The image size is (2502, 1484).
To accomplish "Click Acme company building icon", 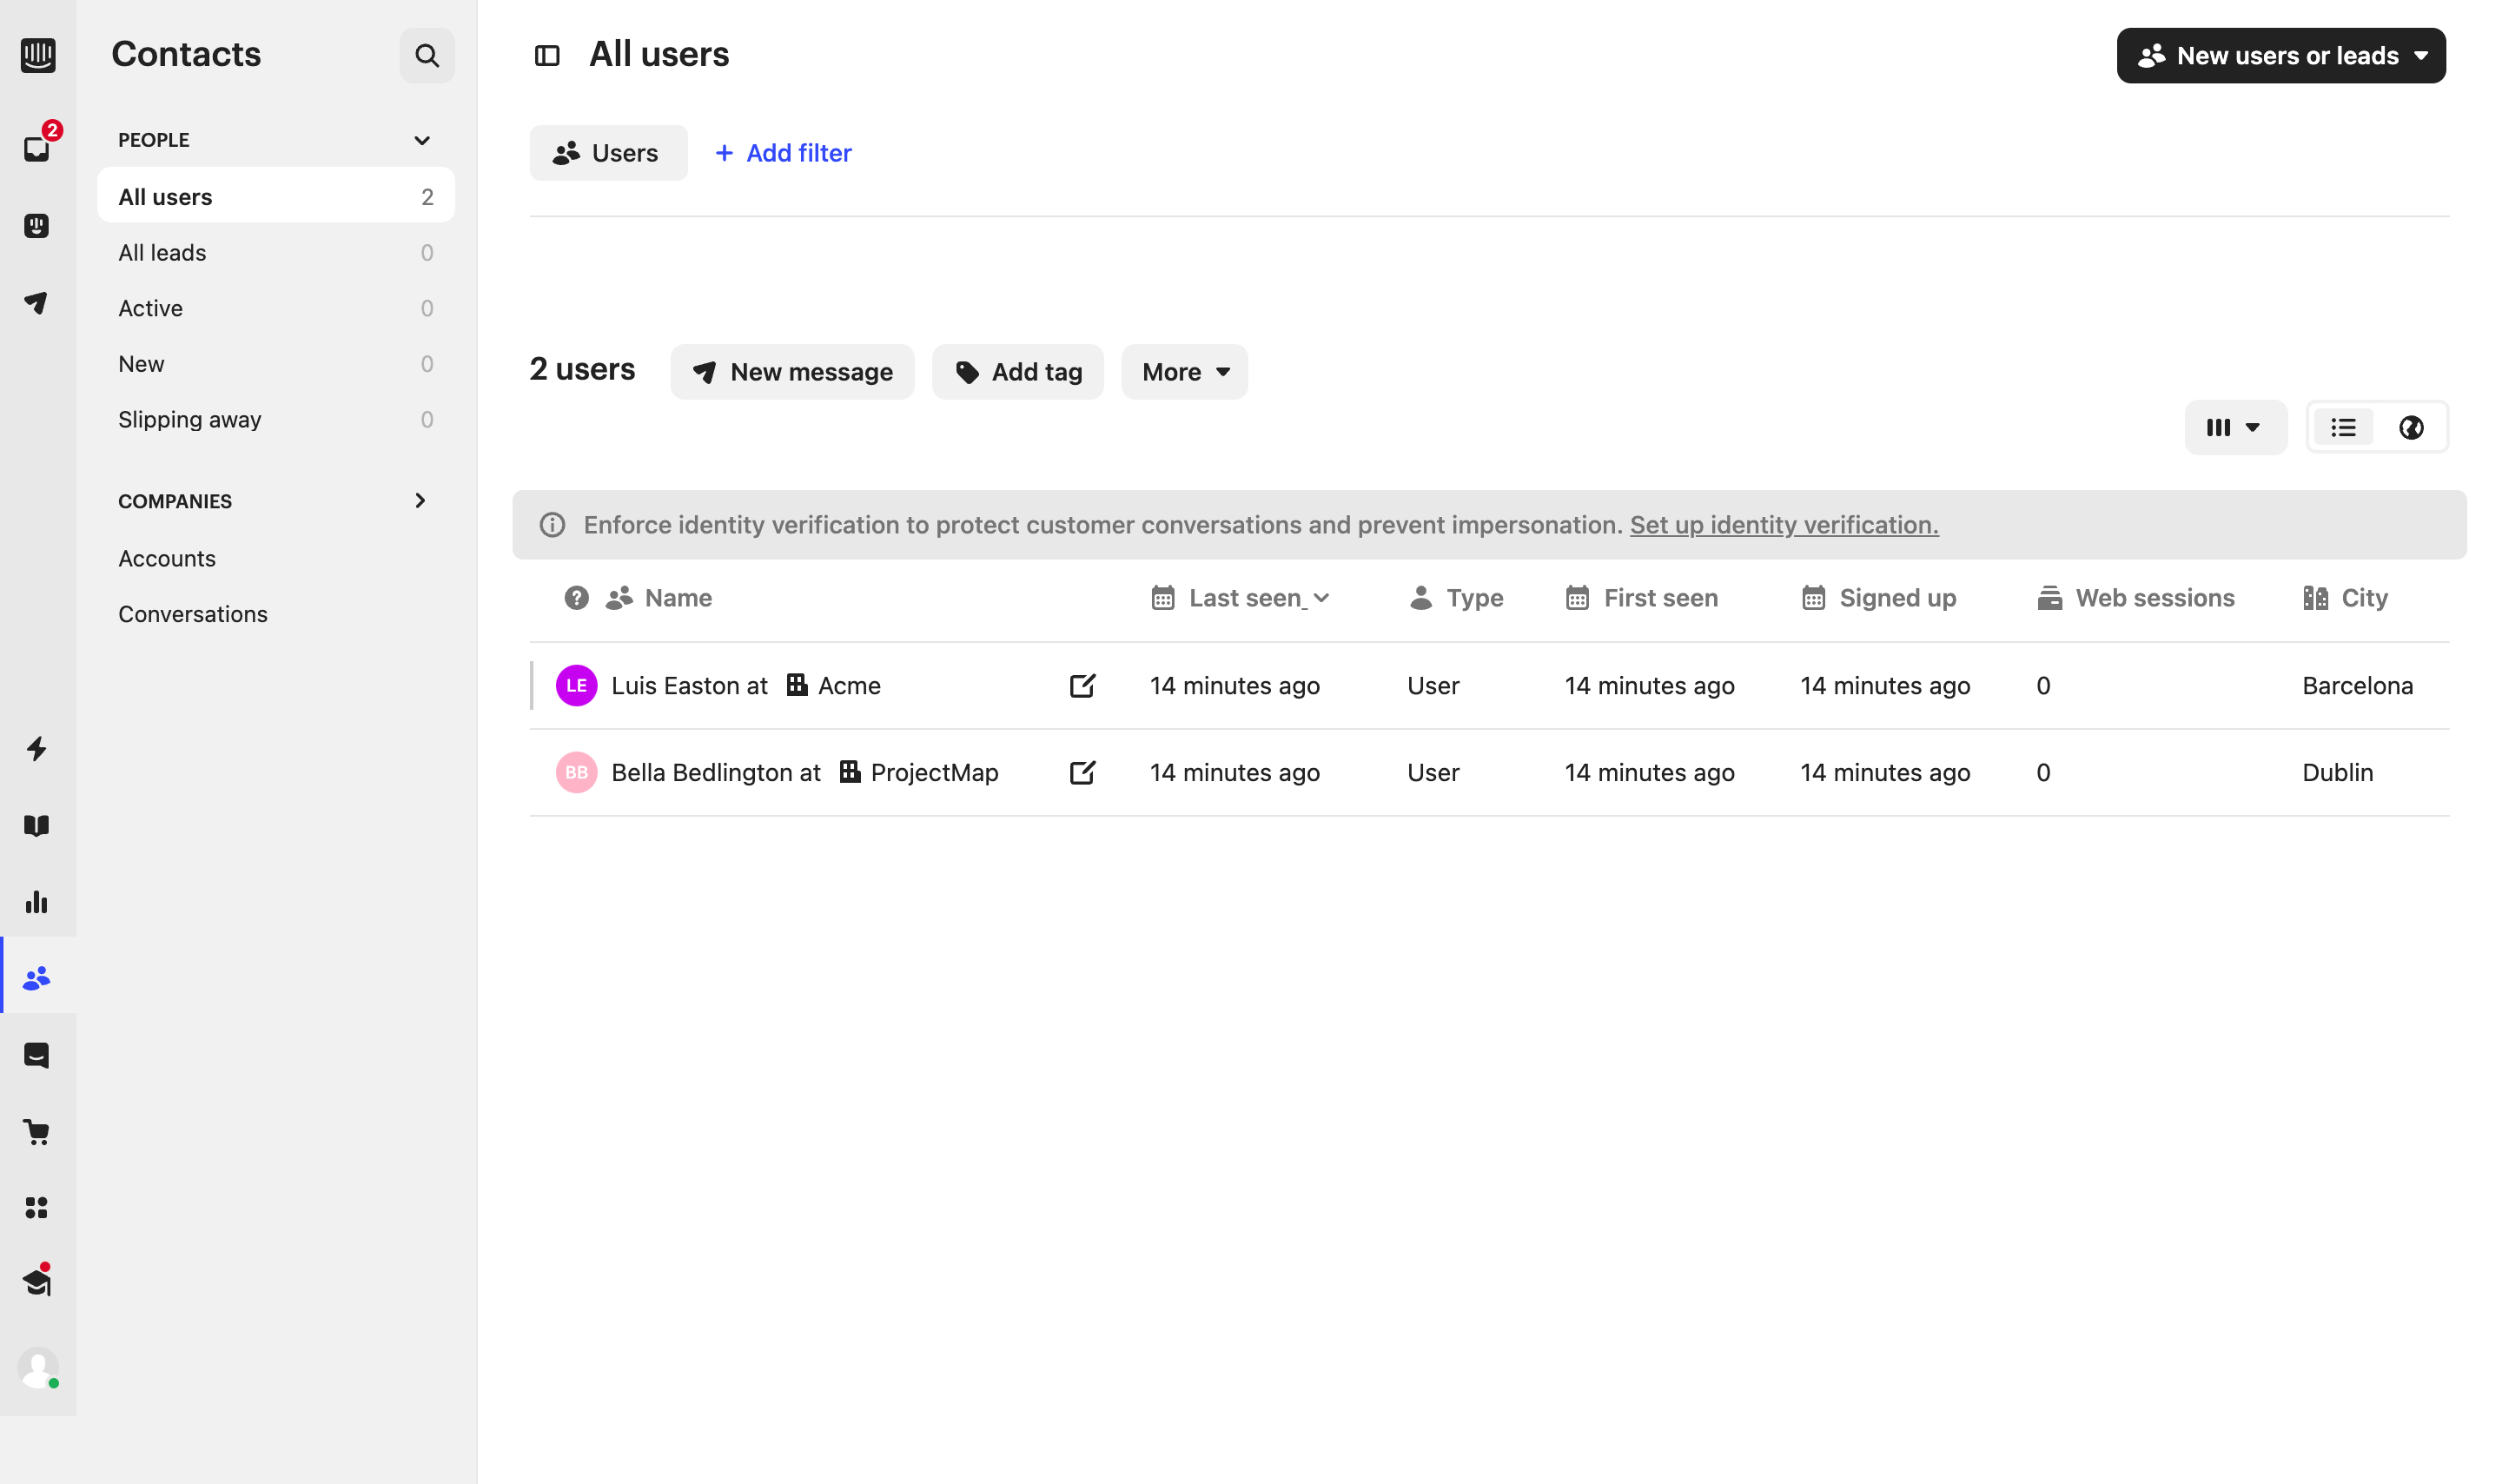I will point(797,685).
